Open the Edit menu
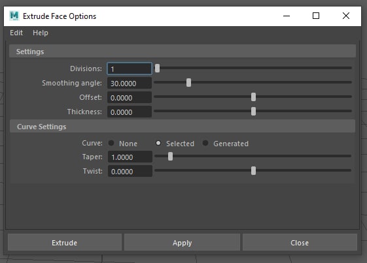The height and width of the screenshot is (263, 367). coord(16,33)
